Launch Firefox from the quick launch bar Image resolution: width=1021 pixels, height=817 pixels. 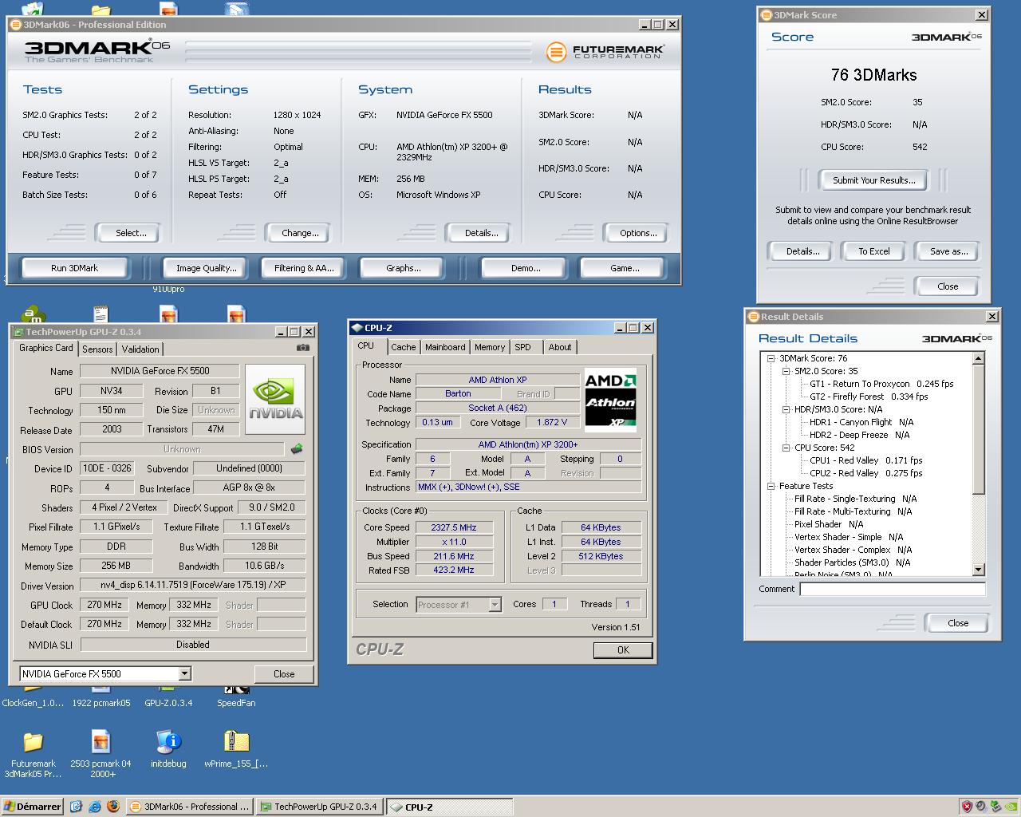pyautogui.click(x=112, y=807)
